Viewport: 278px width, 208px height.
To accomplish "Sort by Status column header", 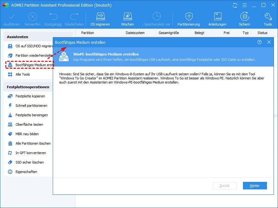I will tap(263, 33).
